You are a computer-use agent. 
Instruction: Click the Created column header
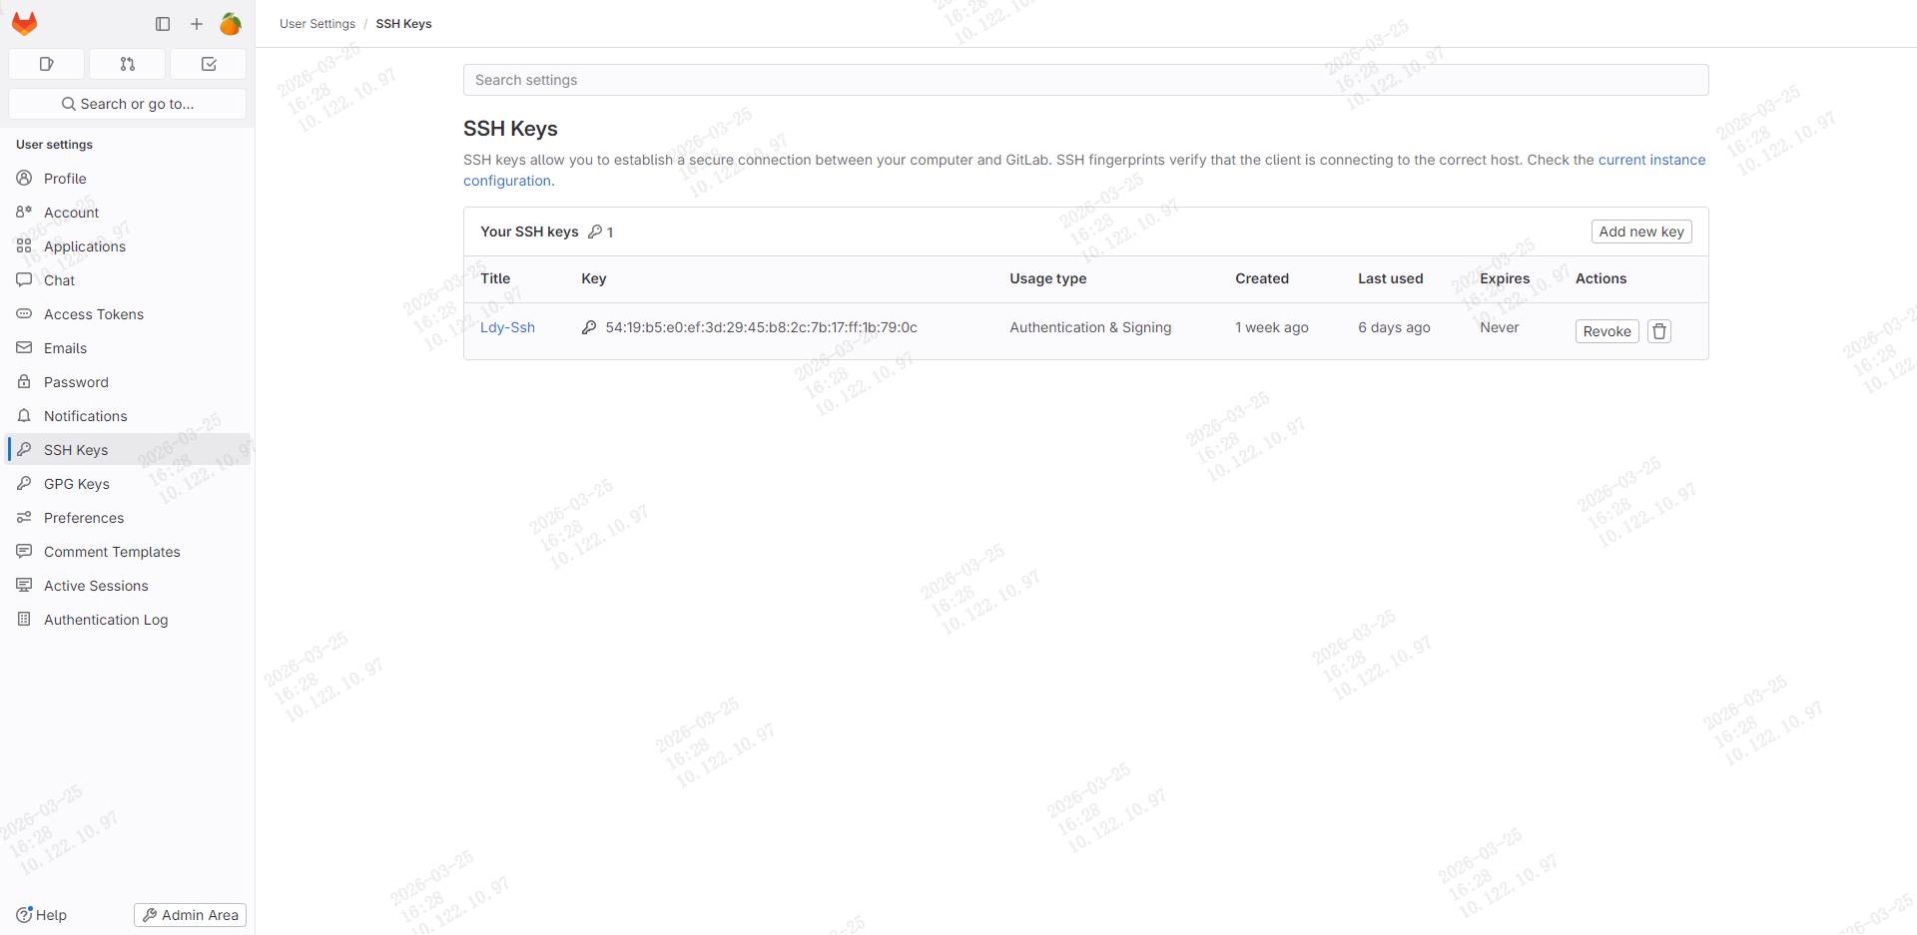coord(1262,278)
